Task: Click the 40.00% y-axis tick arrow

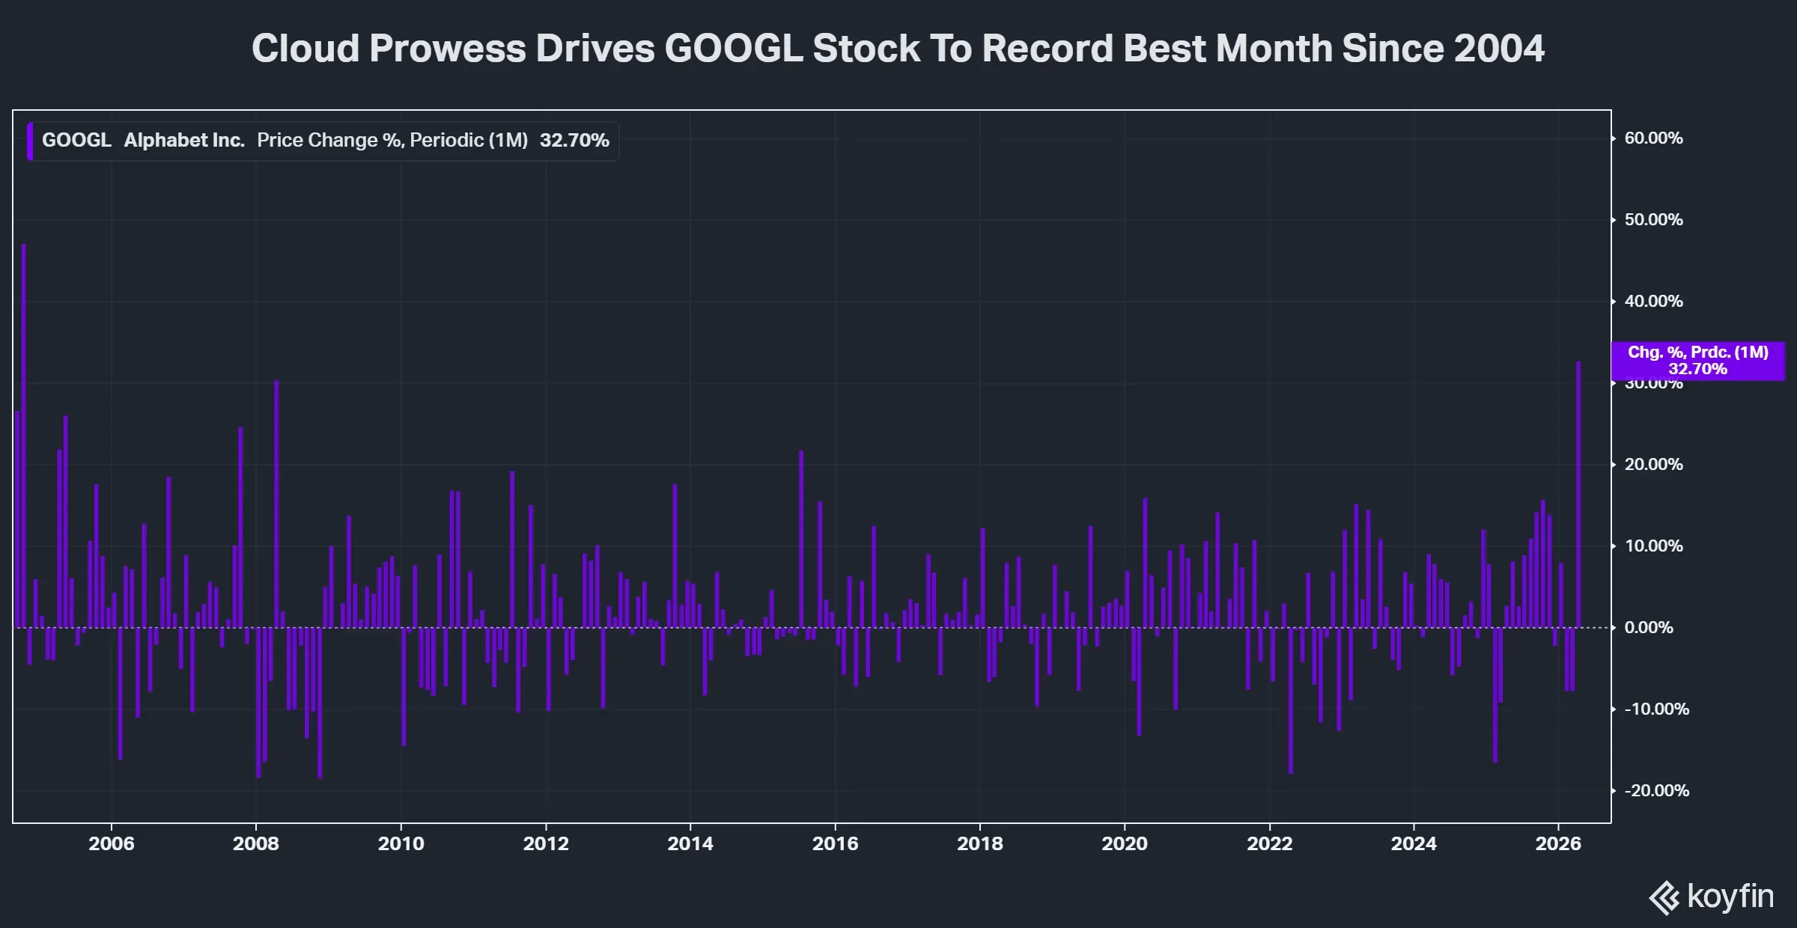Action: click(x=1614, y=302)
